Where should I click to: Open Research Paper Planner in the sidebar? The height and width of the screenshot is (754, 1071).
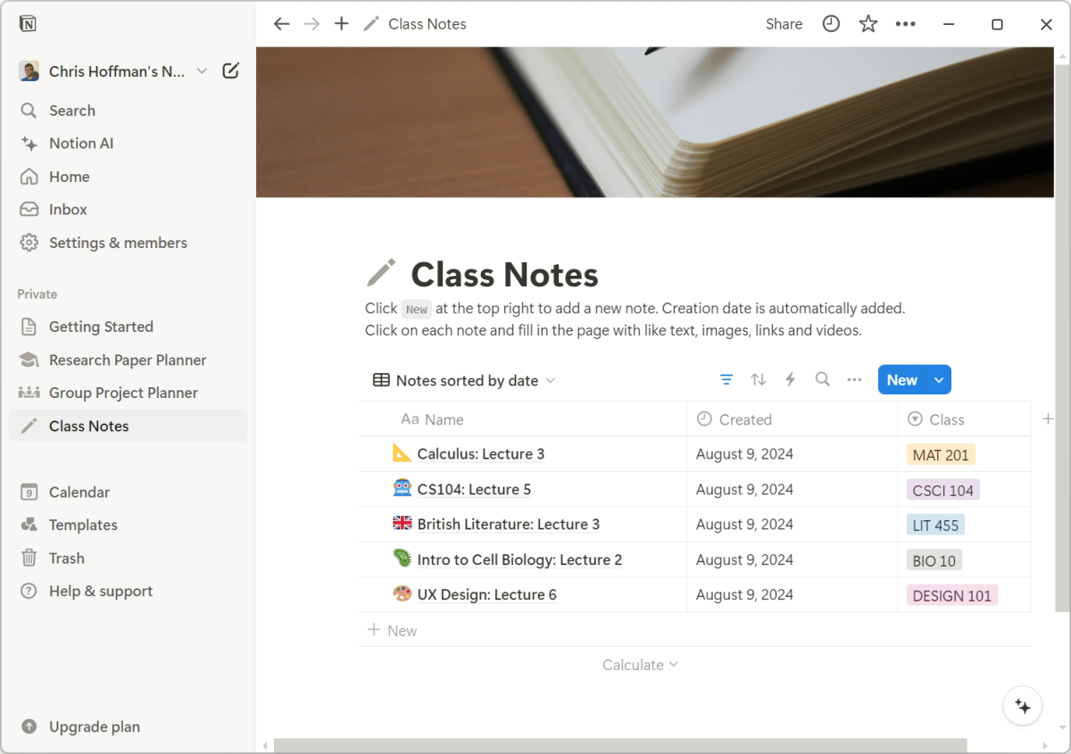[128, 360]
